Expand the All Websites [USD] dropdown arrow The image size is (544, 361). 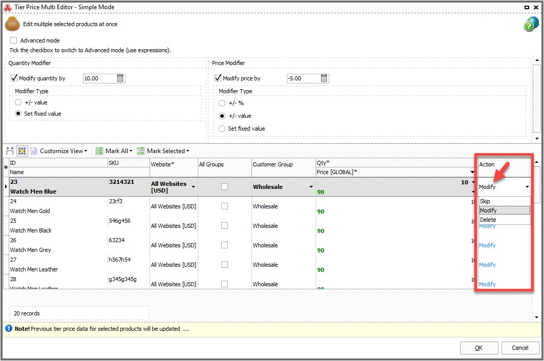point(193,187)
